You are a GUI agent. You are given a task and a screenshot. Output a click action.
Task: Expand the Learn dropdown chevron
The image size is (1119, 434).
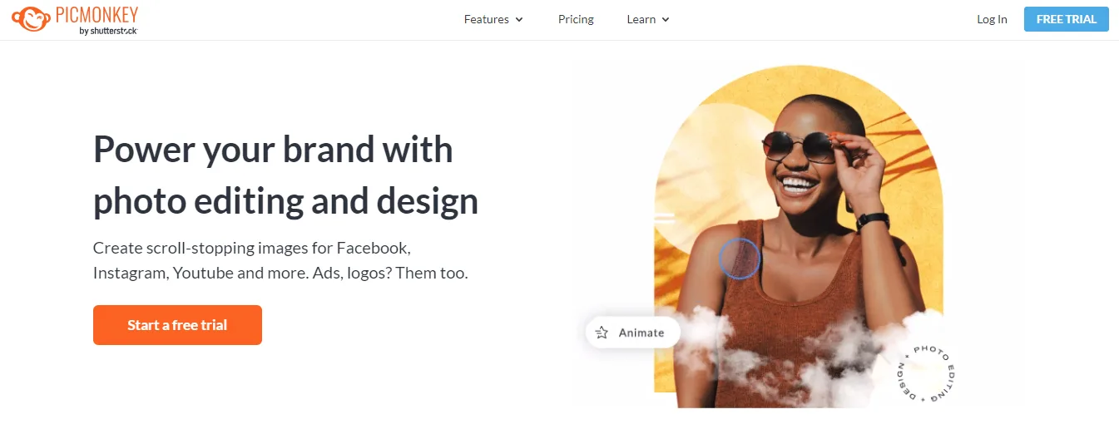pyautogui.click(x=666, y=19)
